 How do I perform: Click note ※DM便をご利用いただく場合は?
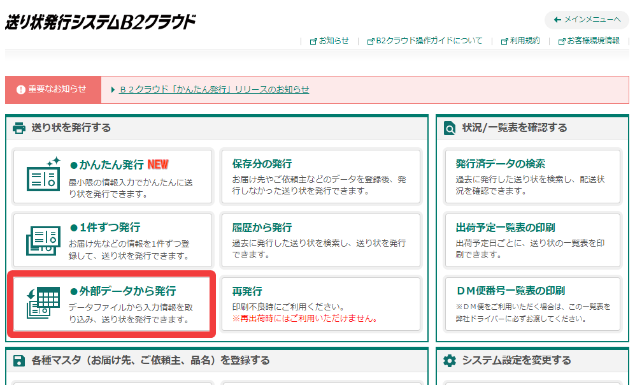(533, 313)
